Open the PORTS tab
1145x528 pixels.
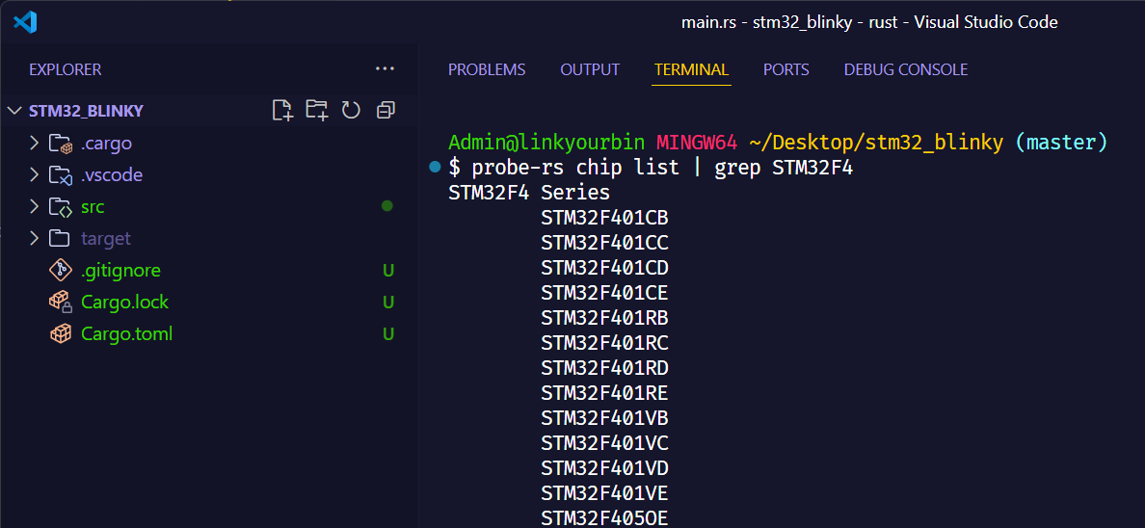(786, 69)
